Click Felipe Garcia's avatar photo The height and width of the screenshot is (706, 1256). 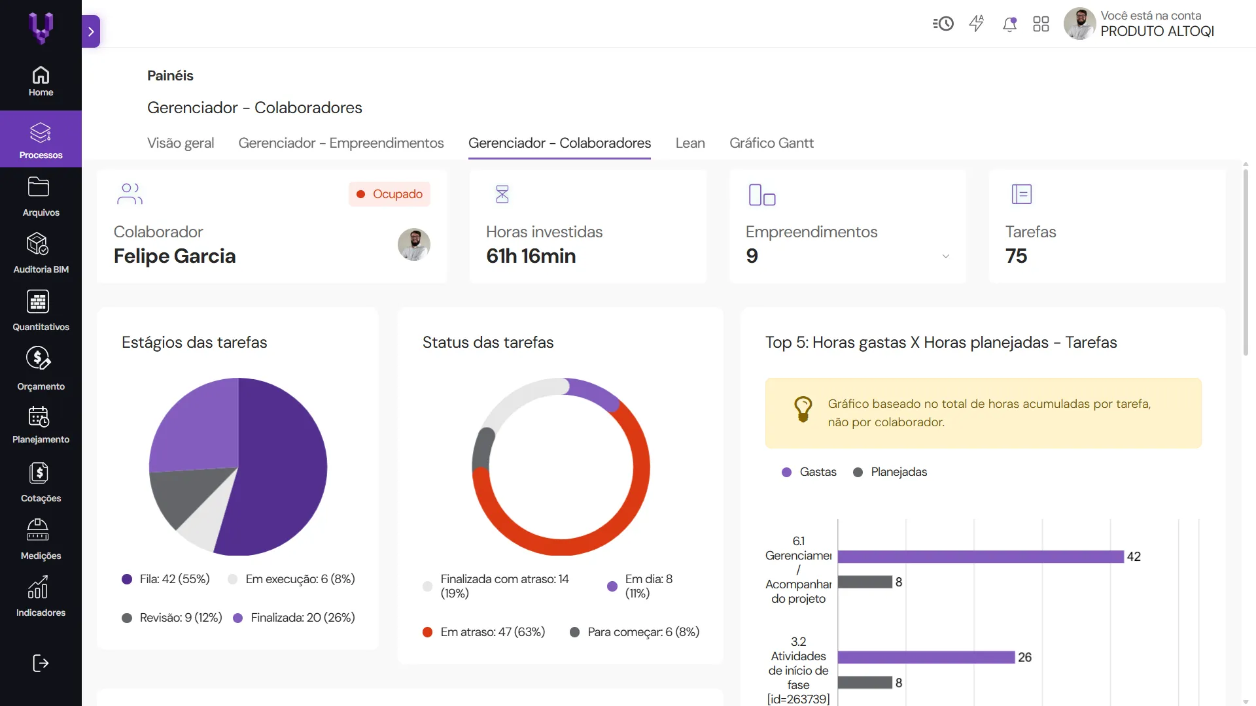tap(414, 244)
